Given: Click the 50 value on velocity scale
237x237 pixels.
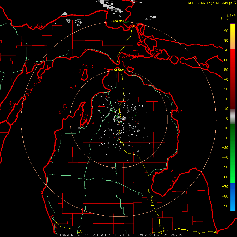Looking at the screenshot, I should tap(226, 70).
